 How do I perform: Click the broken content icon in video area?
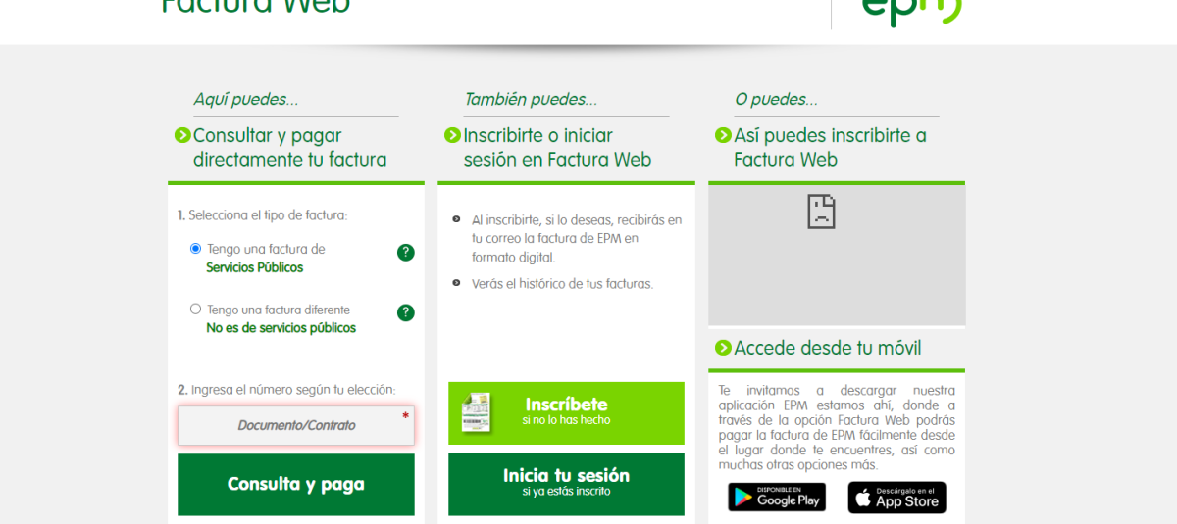(821, 212)
